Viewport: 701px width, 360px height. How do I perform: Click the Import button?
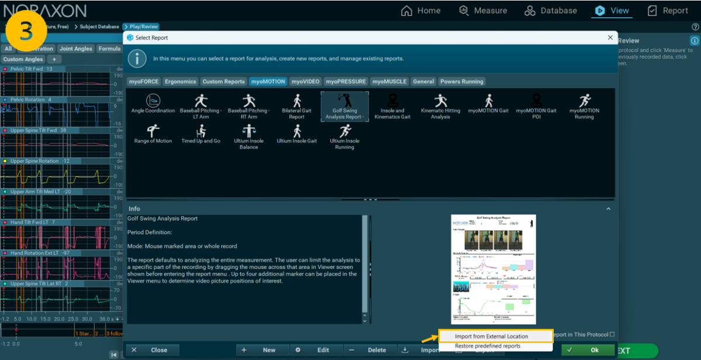(x=419, y=350)
